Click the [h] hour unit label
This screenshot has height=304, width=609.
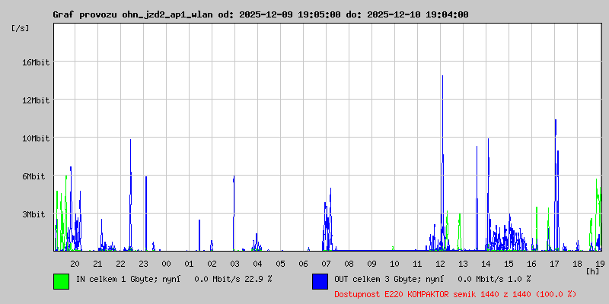[593, 271]
